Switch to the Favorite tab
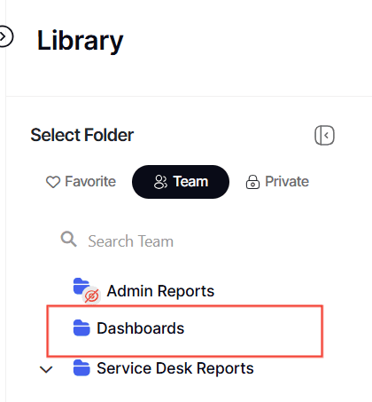This screenshot has height=402, width=372. click(x=81, y=182)
